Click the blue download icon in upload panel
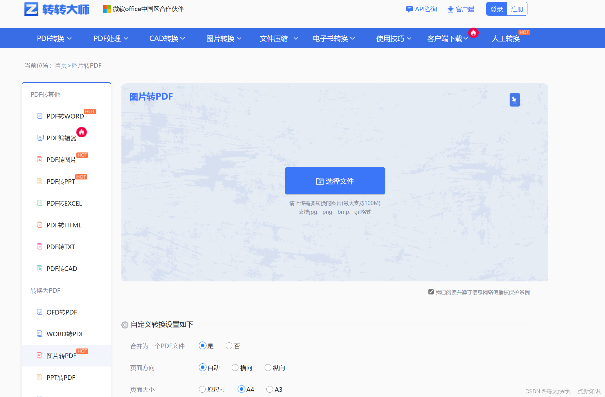The width and height of the screenshot is (605, 397). (515, 100)
